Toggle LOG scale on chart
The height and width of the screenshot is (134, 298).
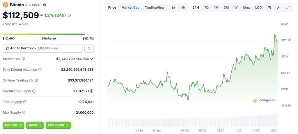tap(258, 8)
